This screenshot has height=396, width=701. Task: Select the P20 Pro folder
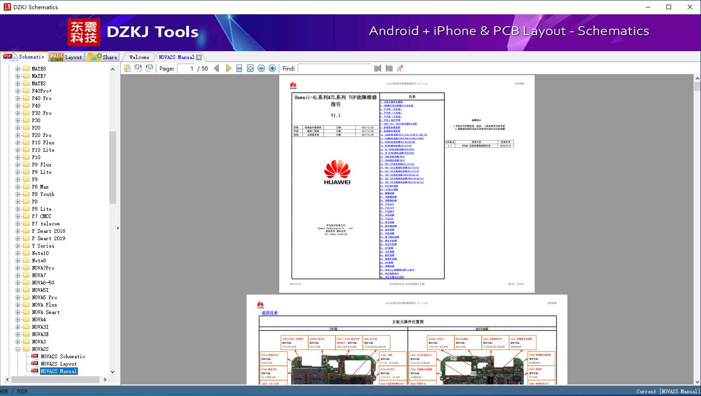41,135
